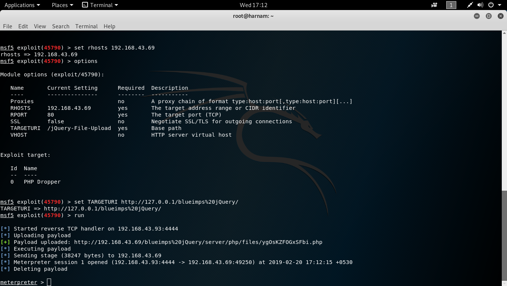
Task: Click the 'Required' column header
Action: pos(131,88)
